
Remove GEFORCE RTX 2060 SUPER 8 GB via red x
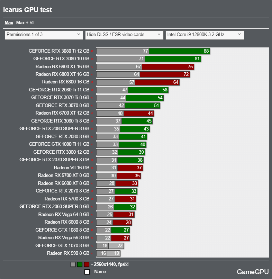coord(92,207)
